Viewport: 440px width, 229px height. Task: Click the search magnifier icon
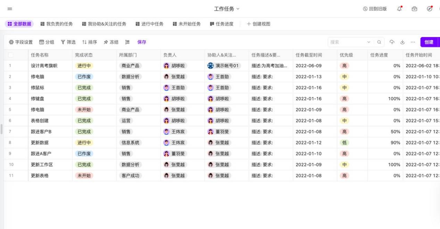click(x=379, y=42)
